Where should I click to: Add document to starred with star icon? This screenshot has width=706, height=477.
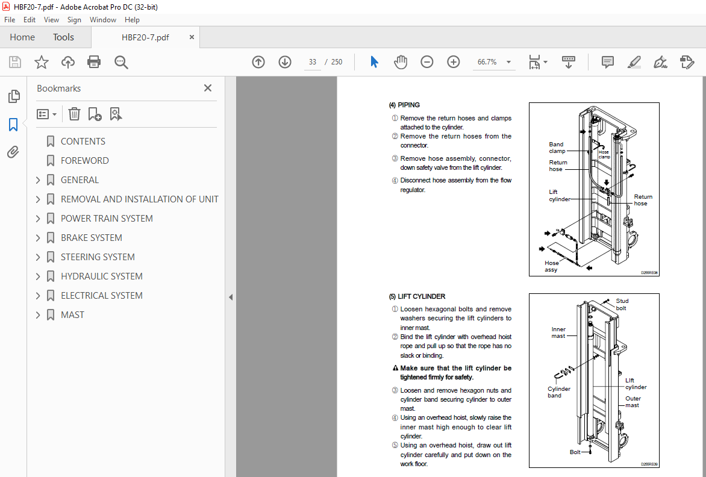coord(42,62)
